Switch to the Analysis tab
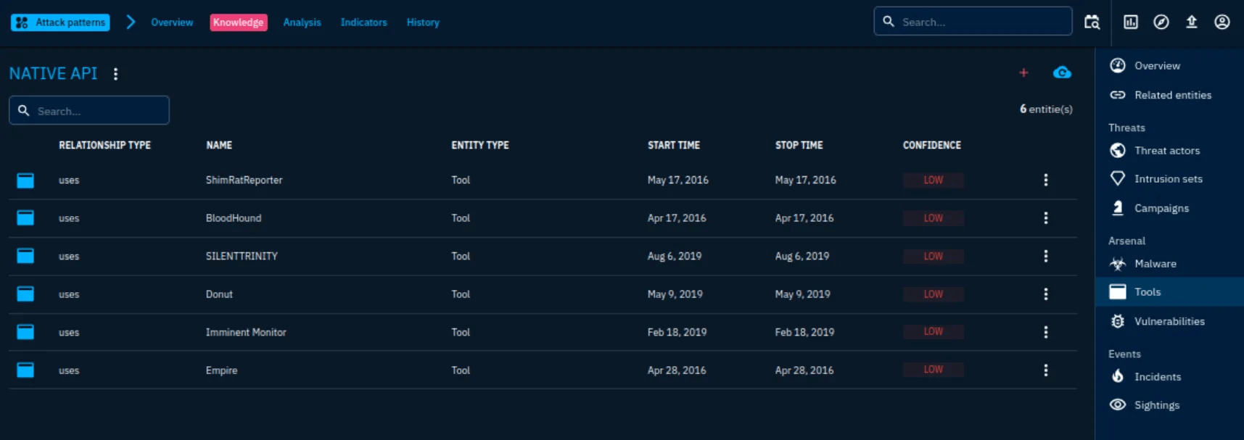This screenshot has width=1244, height=440. click(302, 22)
